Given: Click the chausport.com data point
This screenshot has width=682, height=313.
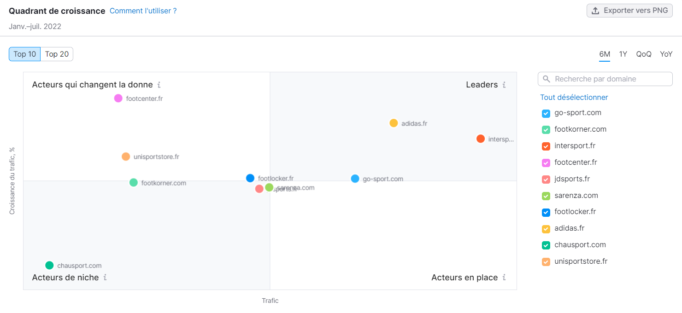Looking at the screenshot, I should pos(49,265).
